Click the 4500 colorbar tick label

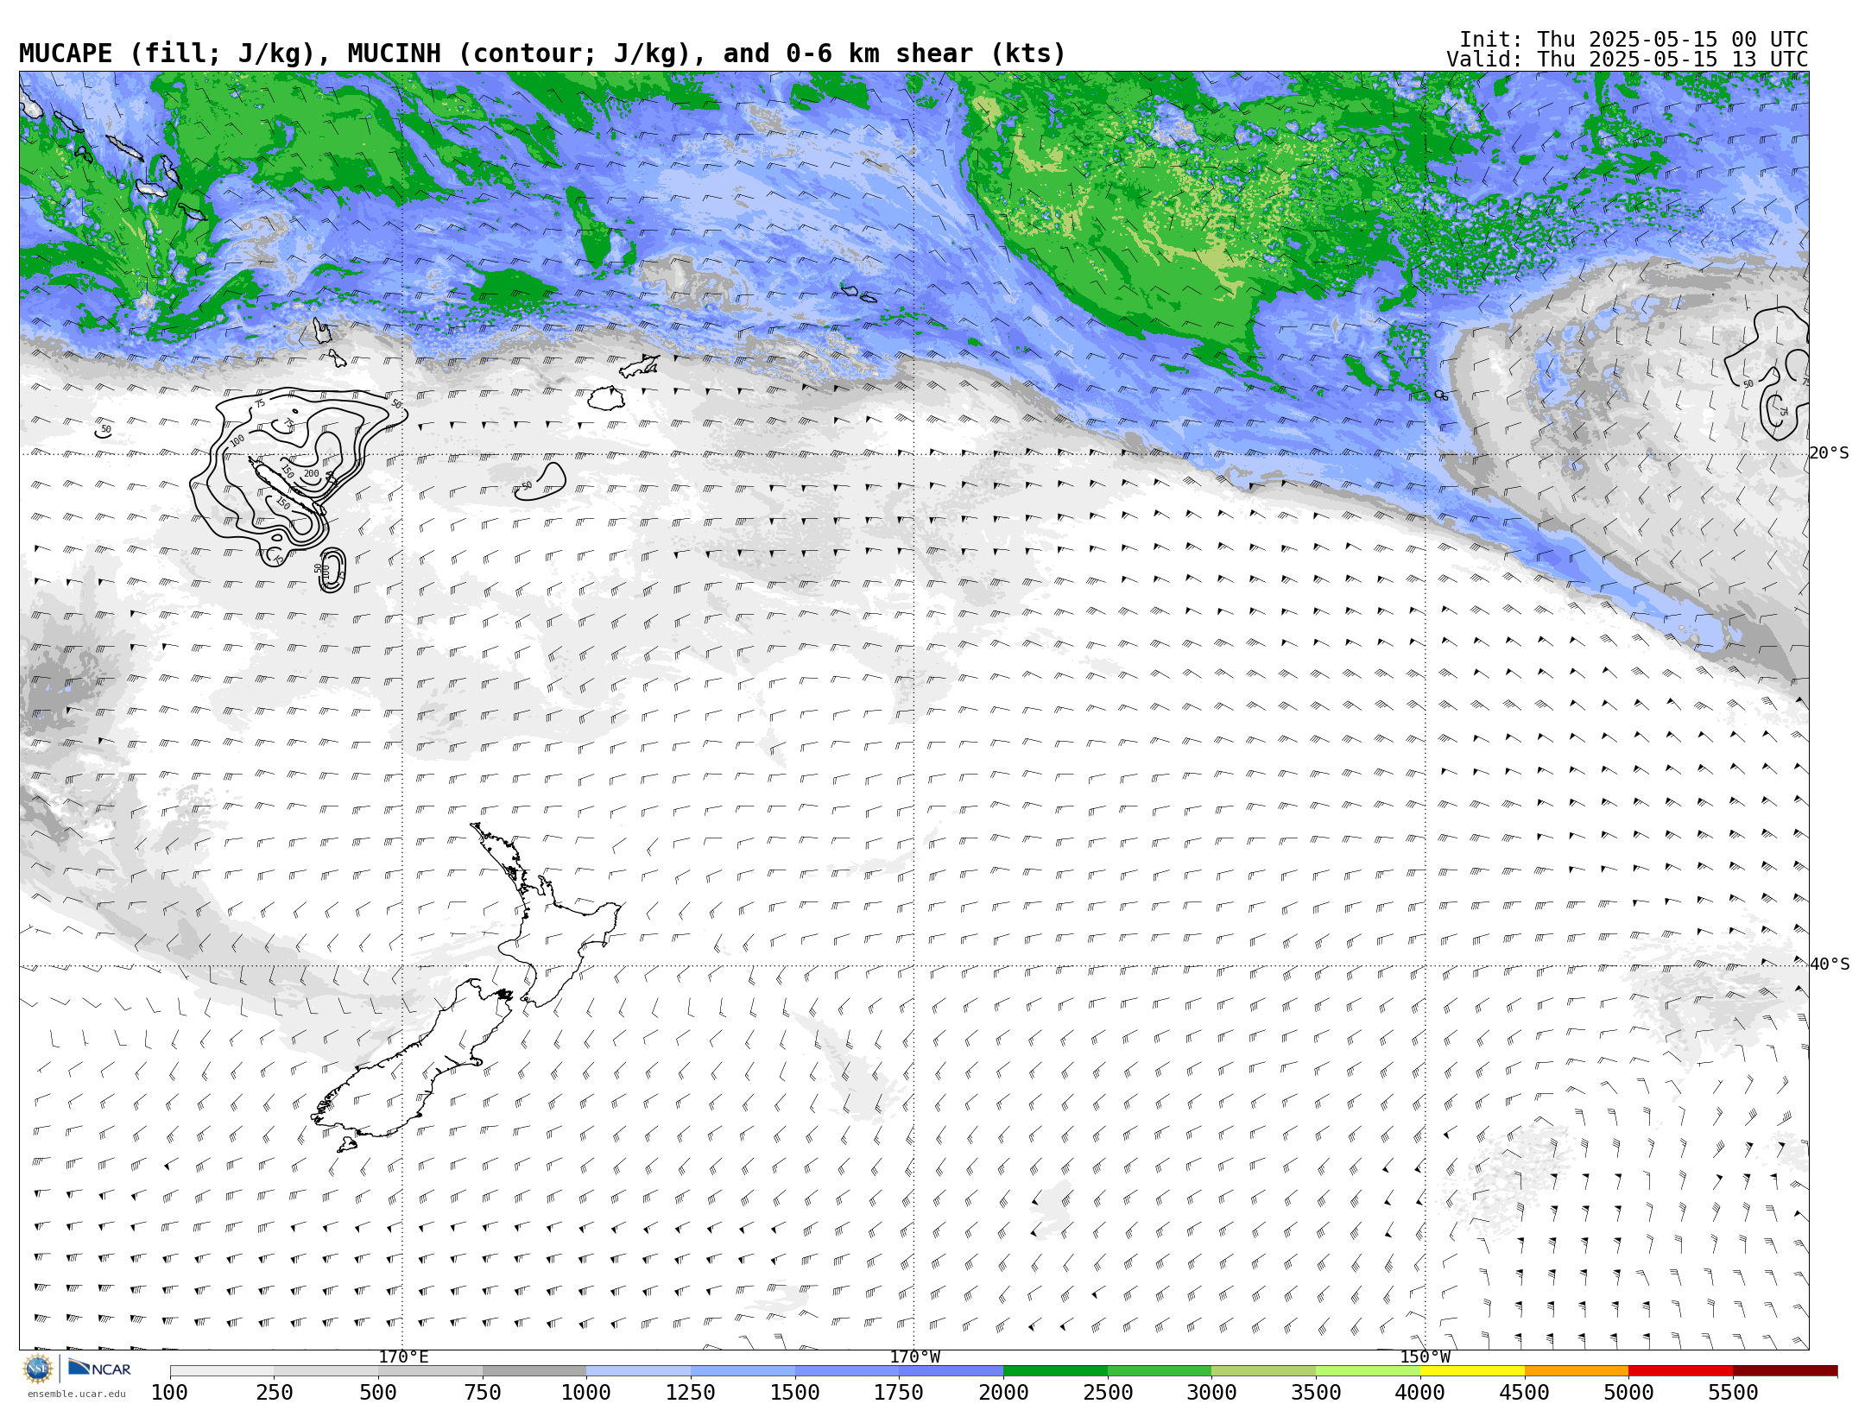[1524, 1392]
